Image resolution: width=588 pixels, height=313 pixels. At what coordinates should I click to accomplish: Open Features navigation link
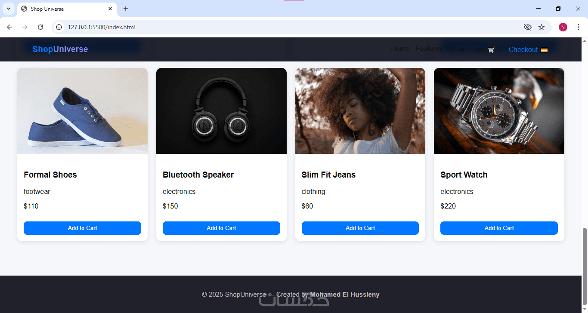point(429,48)
